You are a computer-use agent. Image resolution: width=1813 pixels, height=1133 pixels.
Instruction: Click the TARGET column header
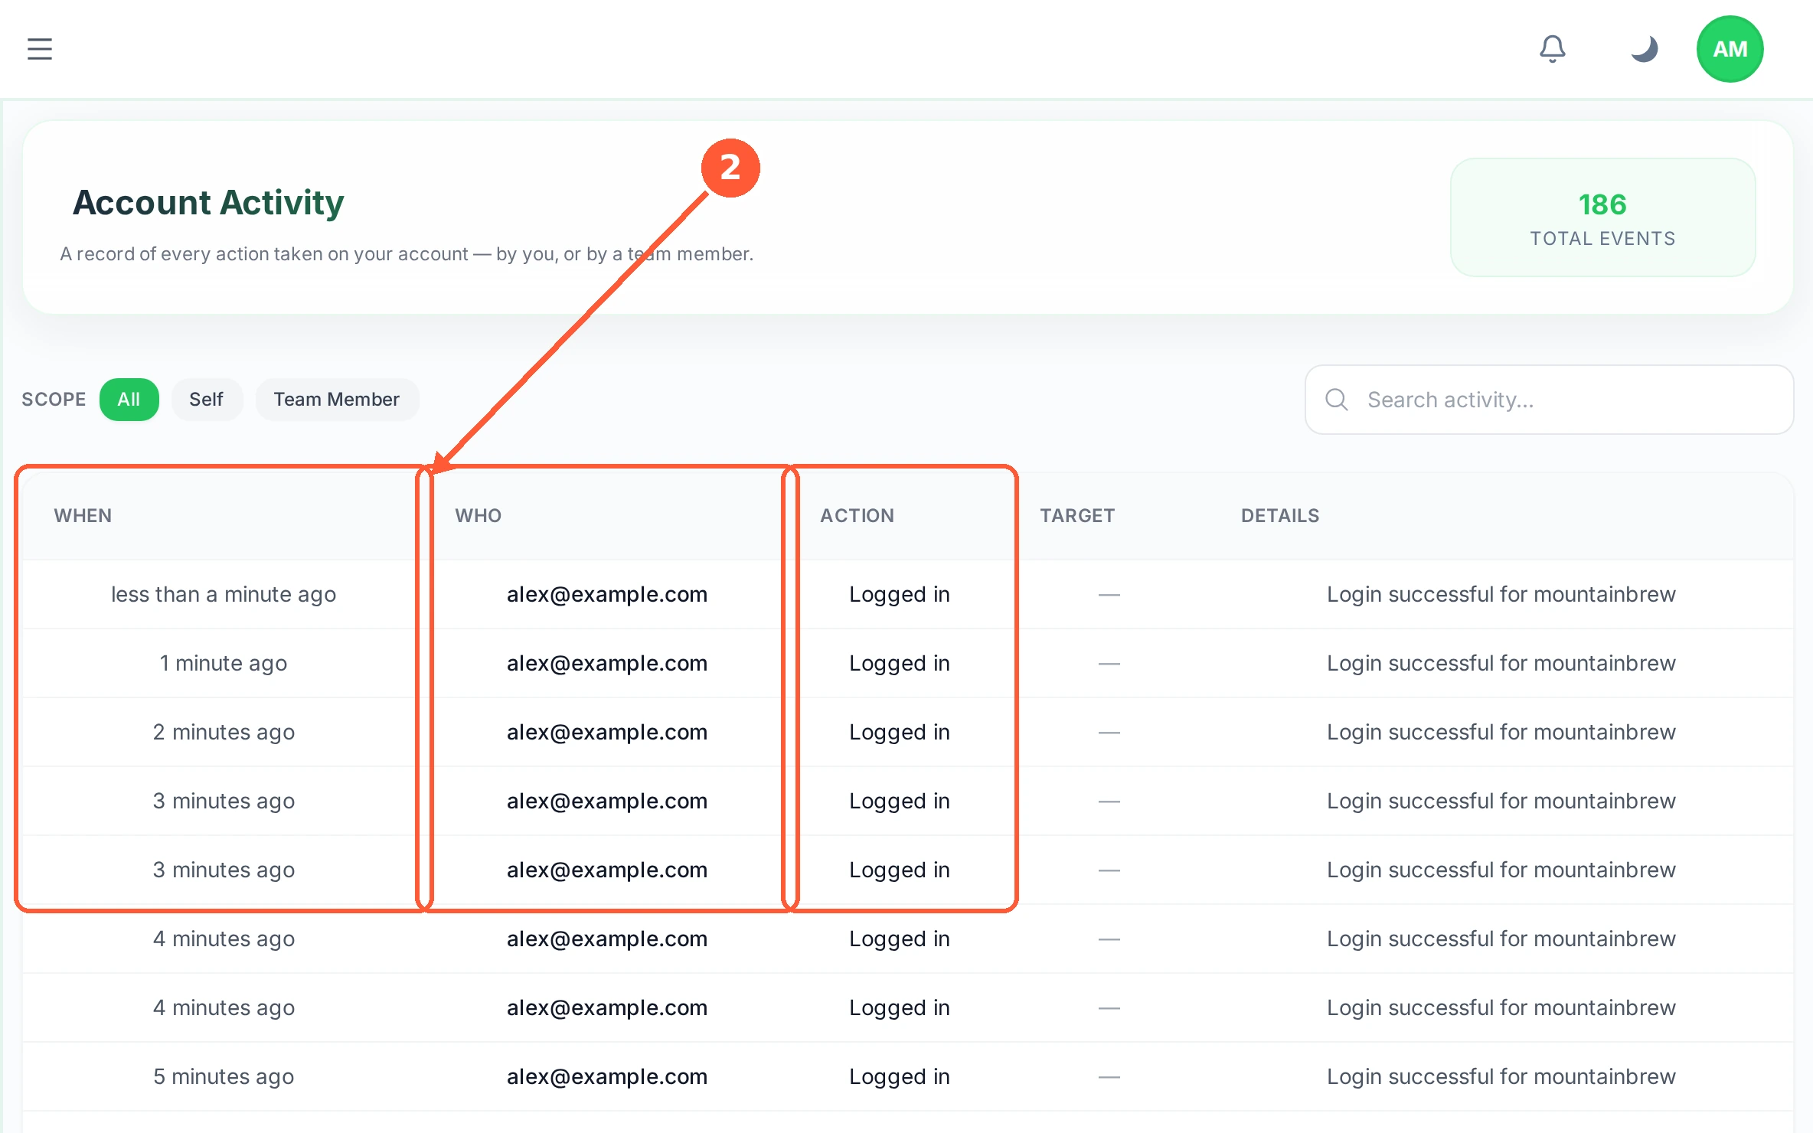pos(1077,516)
